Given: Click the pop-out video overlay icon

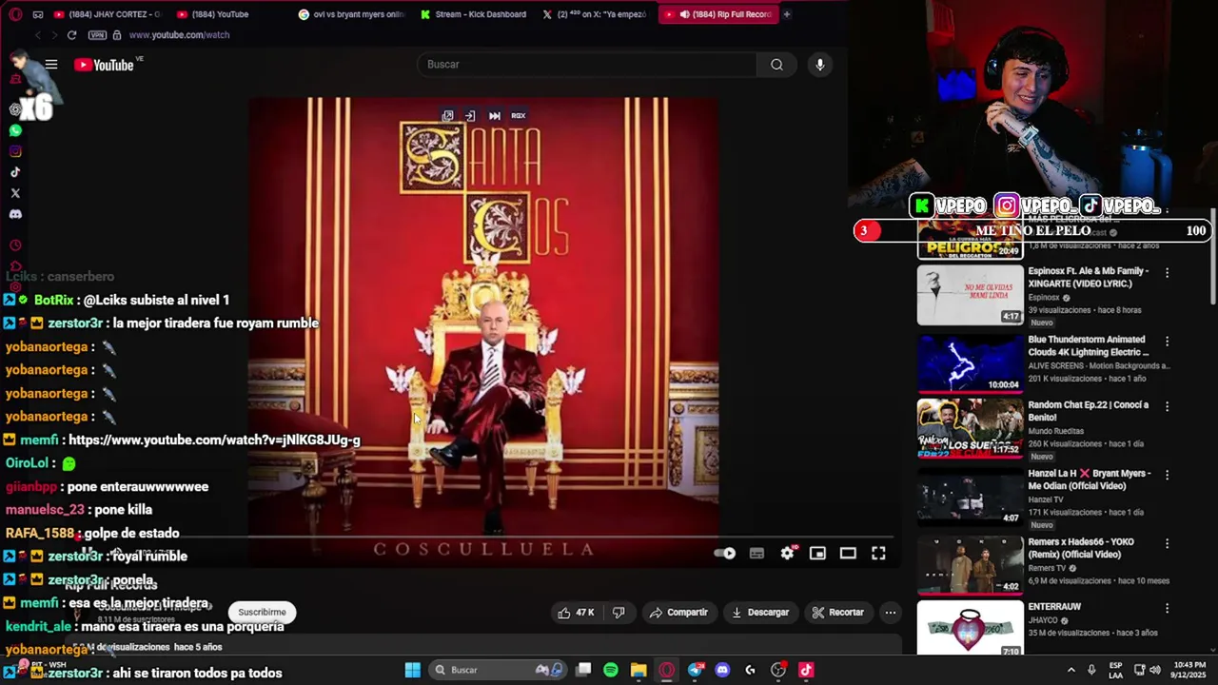Looking at the screenshot, I should coord(447,115).
